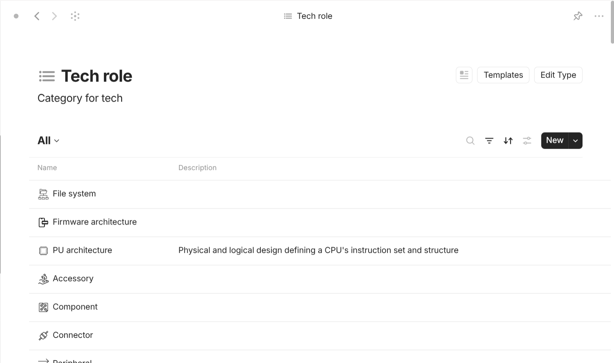Search within the Tech role objects

pyautogui.click(x=470, y=140)
